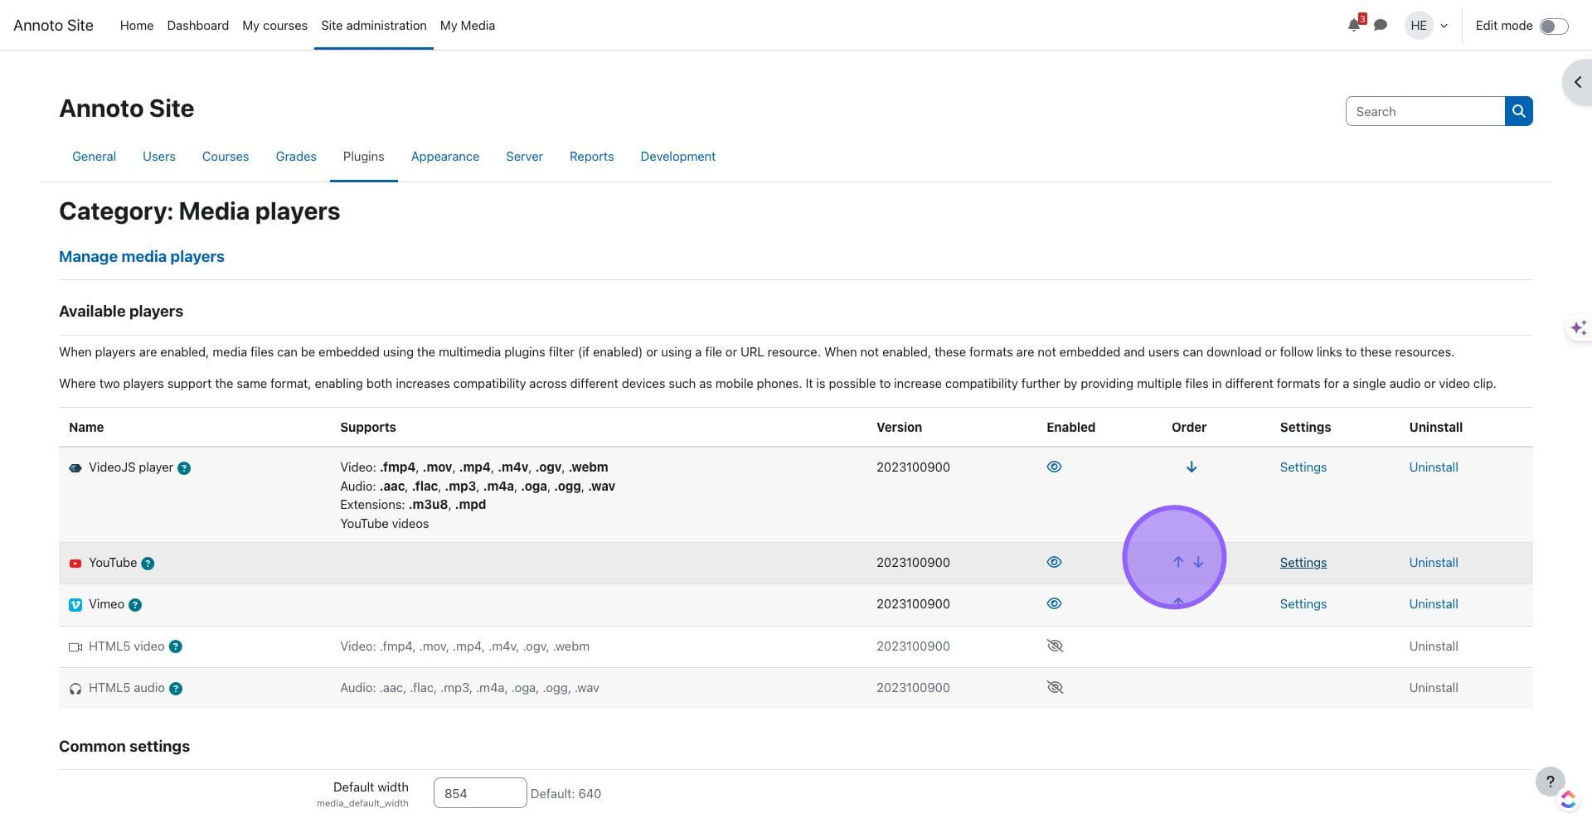The width and height of the screenshot is (1592, 823).
Task: Open the messaging speech bubble icon
Action: (x=1381, y=26)
